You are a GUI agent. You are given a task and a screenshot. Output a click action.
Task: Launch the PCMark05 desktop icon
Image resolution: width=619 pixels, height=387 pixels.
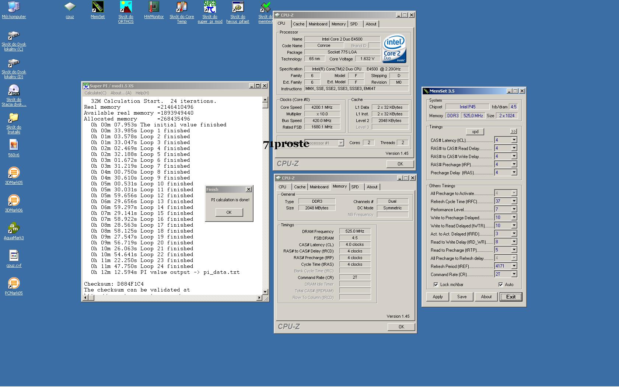(x=14, y=286)
